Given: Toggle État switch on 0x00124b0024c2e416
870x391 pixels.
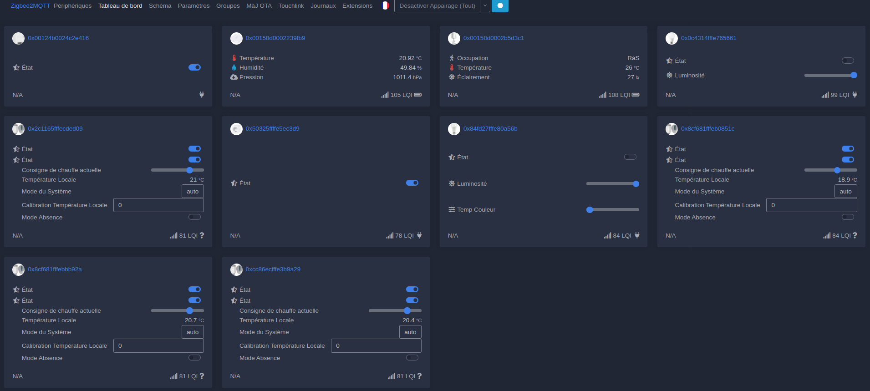Looking at the screenshot, I should (x=194, y=67).
